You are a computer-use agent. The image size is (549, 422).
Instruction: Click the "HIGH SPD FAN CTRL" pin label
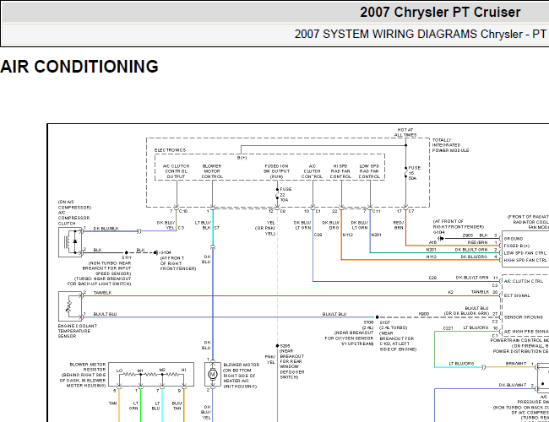pos(525,260)
